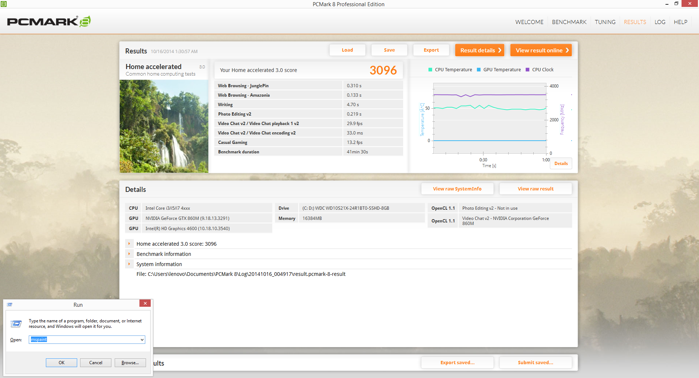Click the results date timestamp
This screenshot has width=699, height=378.
click(174, 52)
